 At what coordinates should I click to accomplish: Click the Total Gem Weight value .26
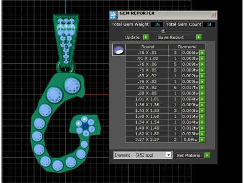157,24
